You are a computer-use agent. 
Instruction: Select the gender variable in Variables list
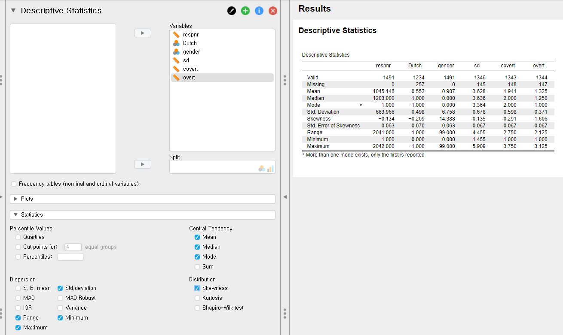click(191, 52)
